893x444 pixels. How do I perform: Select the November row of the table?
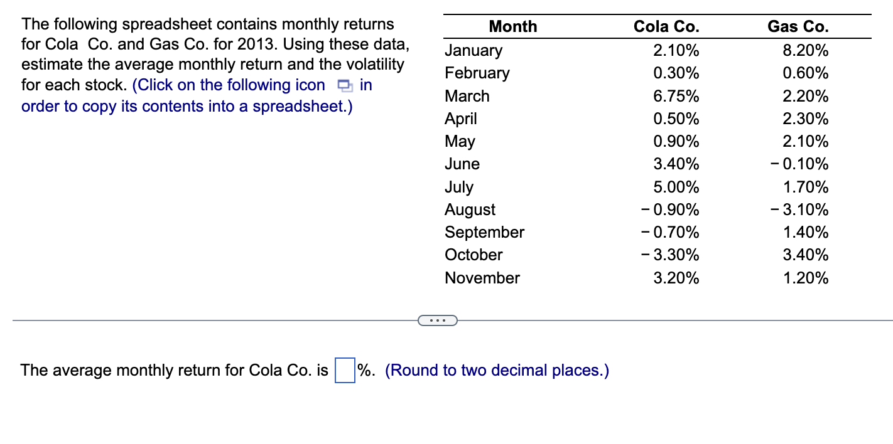[x=482, y=278]
